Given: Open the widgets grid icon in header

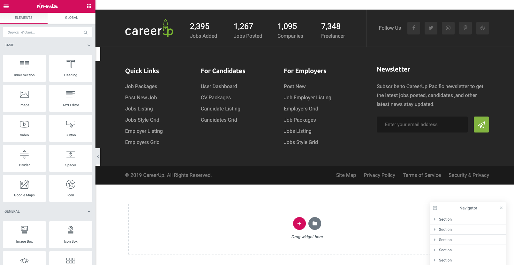Looking at the screenshot, I should (x=89, y=6).
